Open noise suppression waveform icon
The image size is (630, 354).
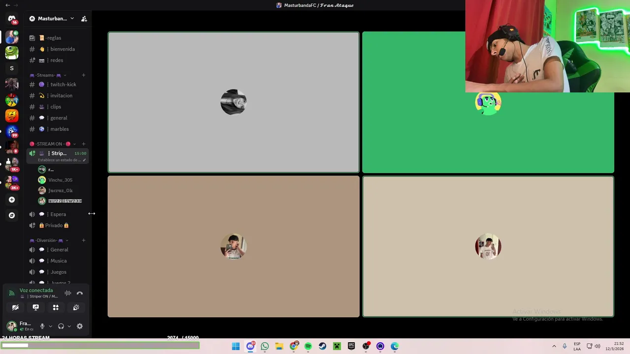coord(68,293)
